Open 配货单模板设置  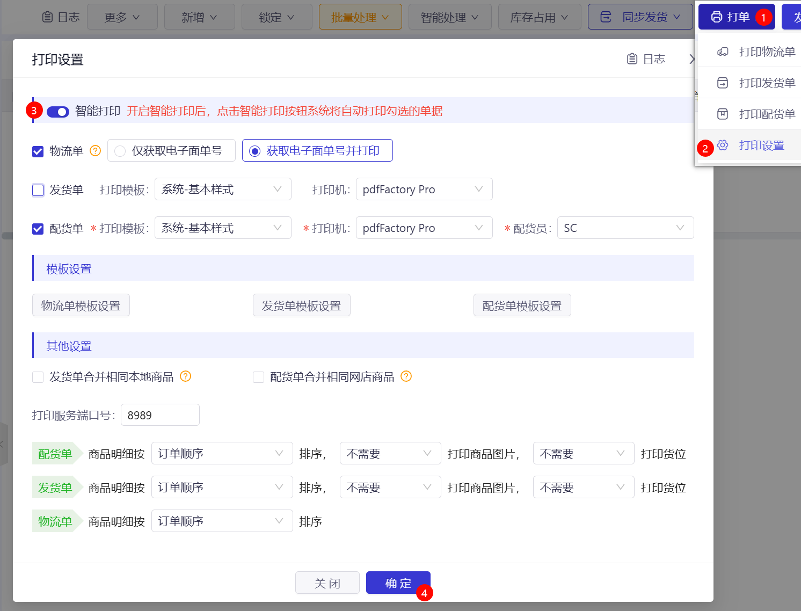522,305
